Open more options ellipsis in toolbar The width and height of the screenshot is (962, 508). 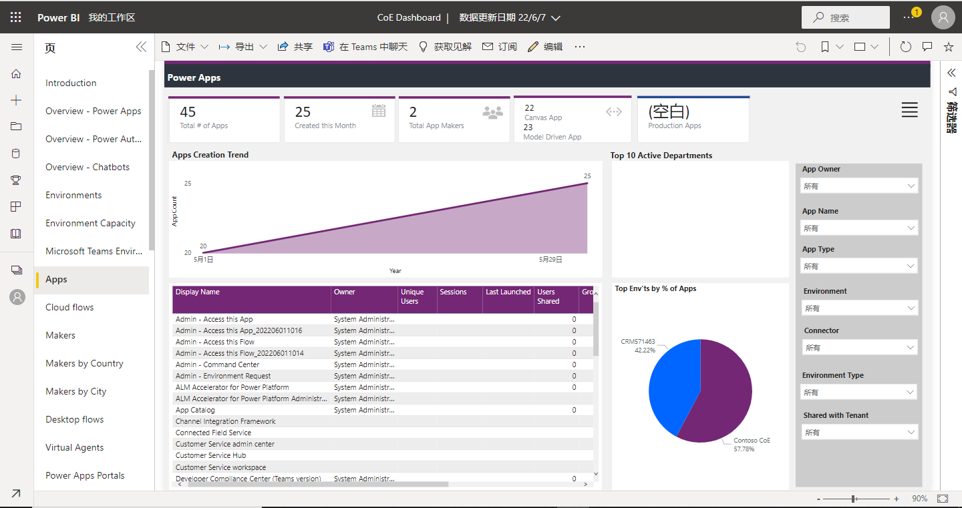(580, 47)
